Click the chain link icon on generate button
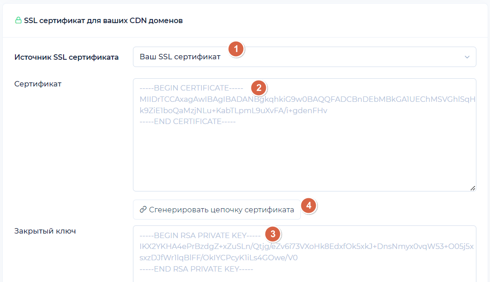 point(143,210)
